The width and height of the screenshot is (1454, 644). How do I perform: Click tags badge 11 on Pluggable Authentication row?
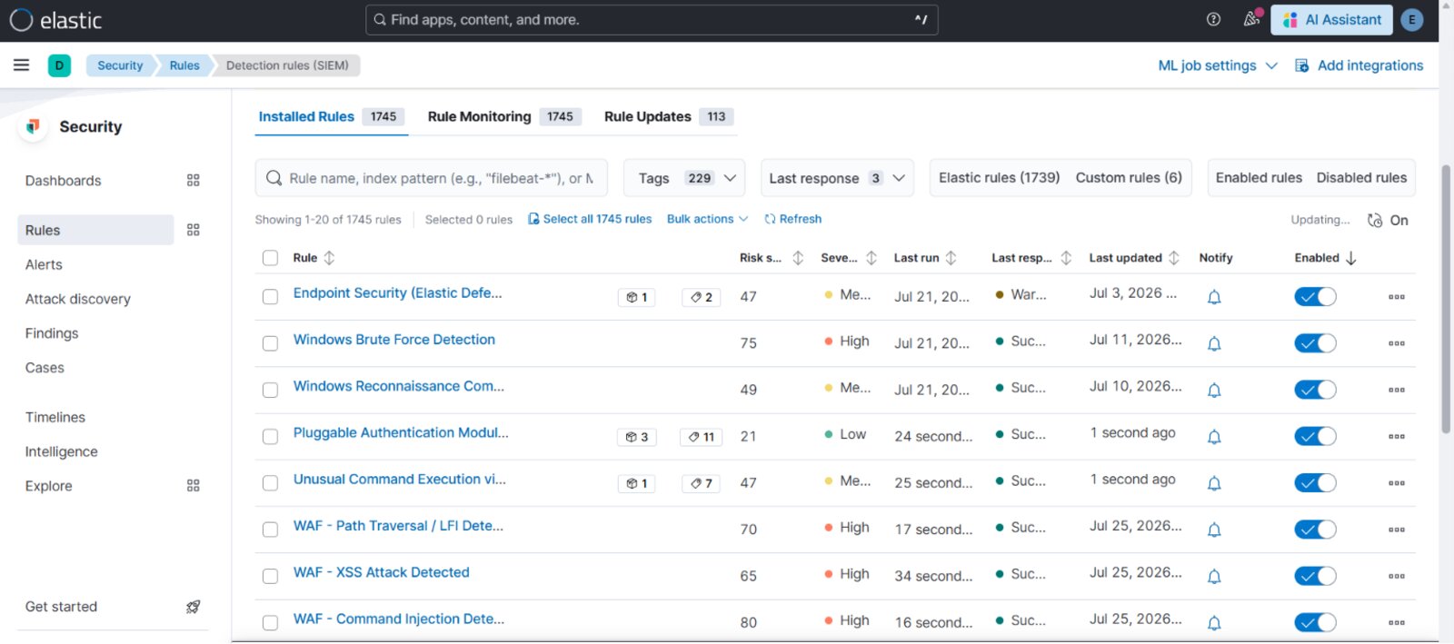701,437
